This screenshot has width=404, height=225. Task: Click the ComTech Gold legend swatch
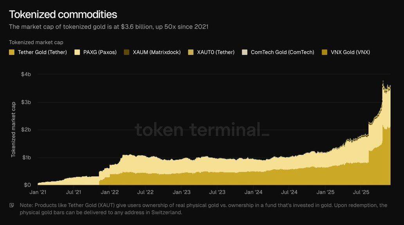click(244, 52)
